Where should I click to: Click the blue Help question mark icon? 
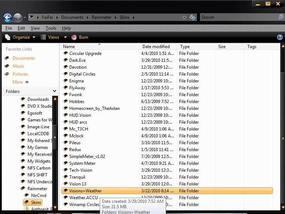280,37
